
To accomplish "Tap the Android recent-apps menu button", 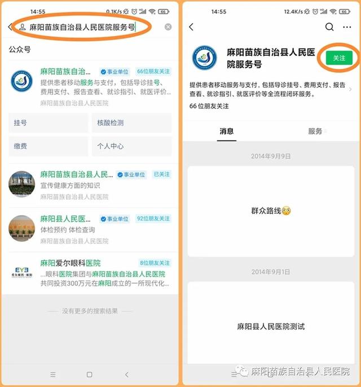I will pos(53,374).
